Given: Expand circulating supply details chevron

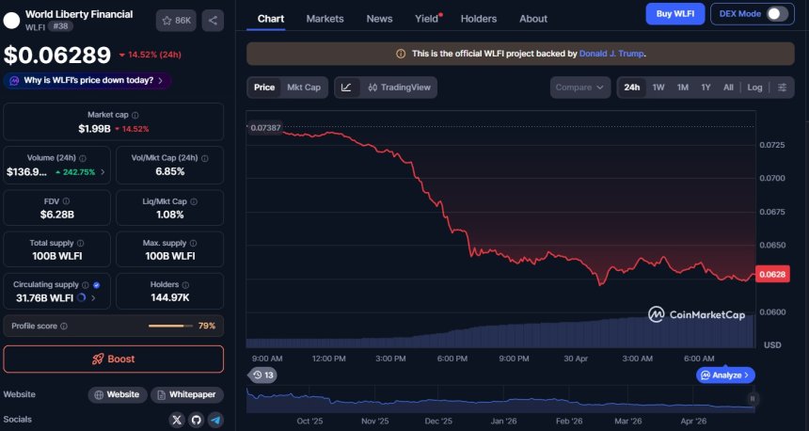Looking at the screenshot, I should click(x=92, y=298).
